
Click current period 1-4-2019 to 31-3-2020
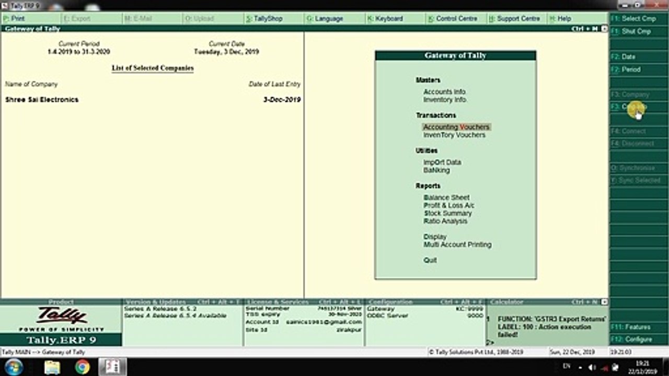point(79,52)
